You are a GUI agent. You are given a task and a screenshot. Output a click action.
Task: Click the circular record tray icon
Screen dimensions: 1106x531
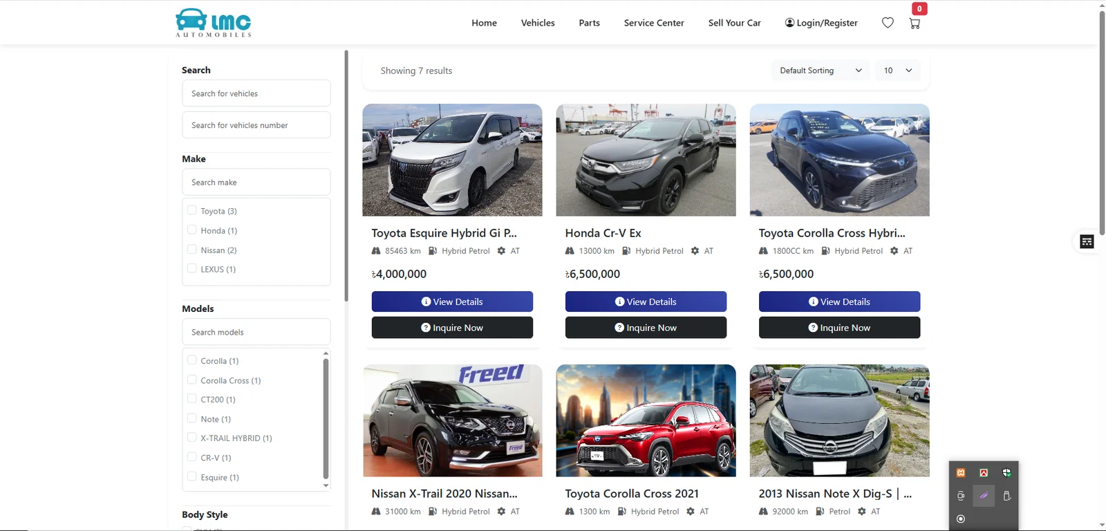tap(961, 519)
